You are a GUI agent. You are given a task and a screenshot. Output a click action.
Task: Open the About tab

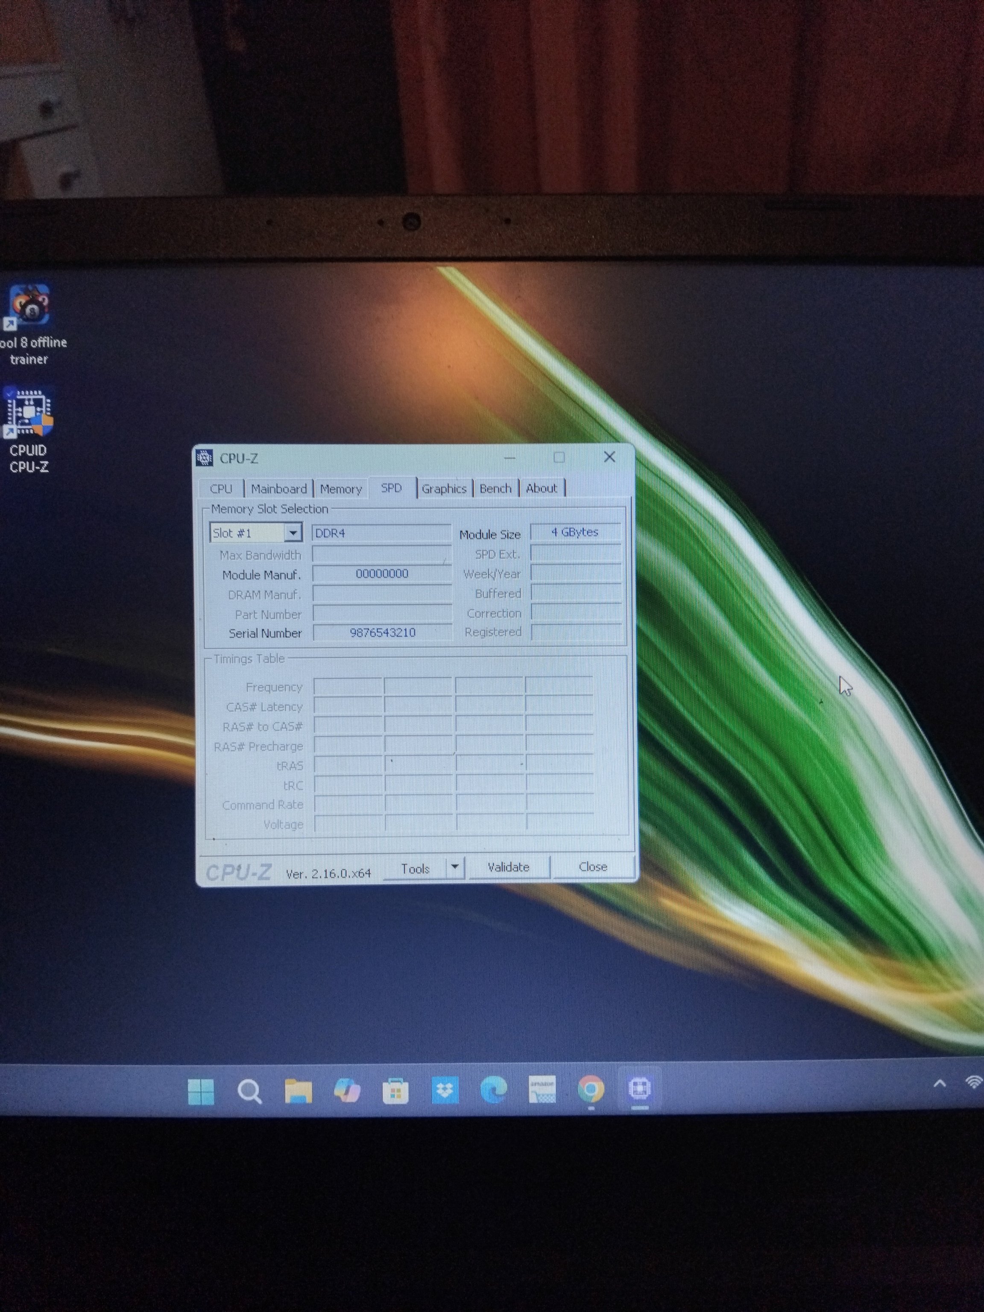542,488
